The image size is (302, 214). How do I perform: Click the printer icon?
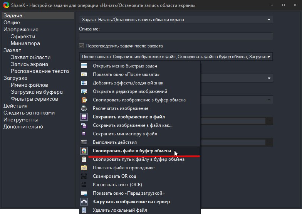tap(84, 108)
